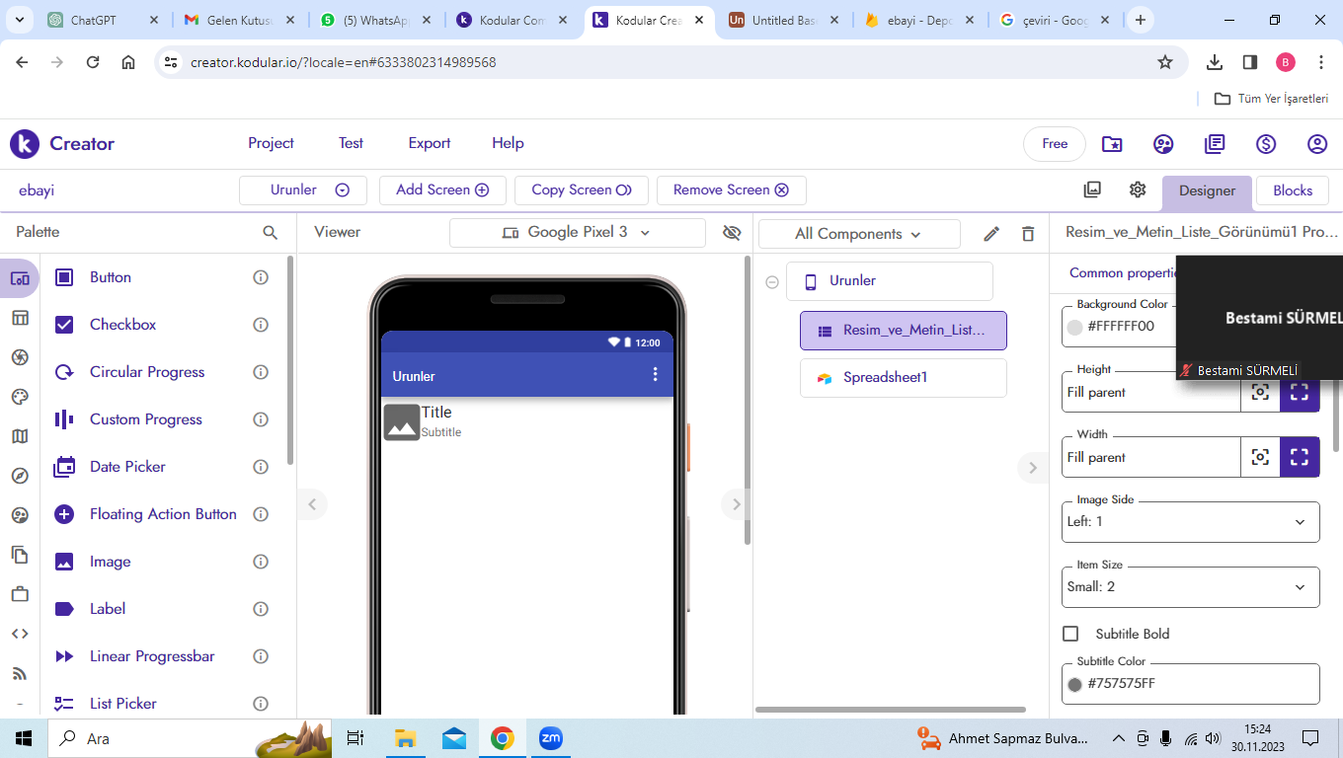Open the library docs icon in header
Screen dimensions: 1343x758
1215,144
